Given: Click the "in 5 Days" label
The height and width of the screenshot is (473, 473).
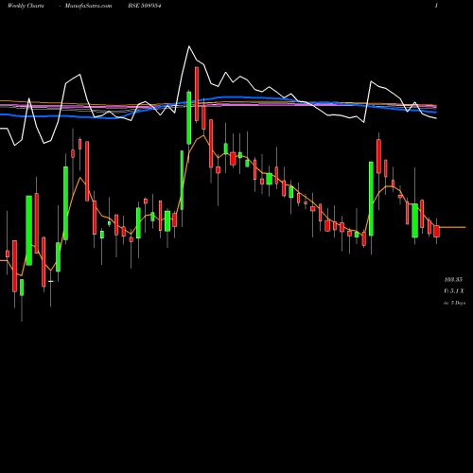Looking at the screenshot, I should [454, 303].
